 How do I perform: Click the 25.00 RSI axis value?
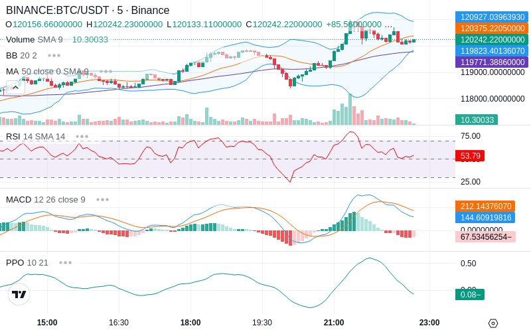coord(471,182)
